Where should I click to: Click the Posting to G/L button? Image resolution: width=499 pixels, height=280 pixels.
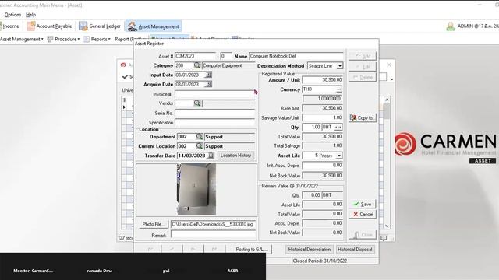(249, 250)
